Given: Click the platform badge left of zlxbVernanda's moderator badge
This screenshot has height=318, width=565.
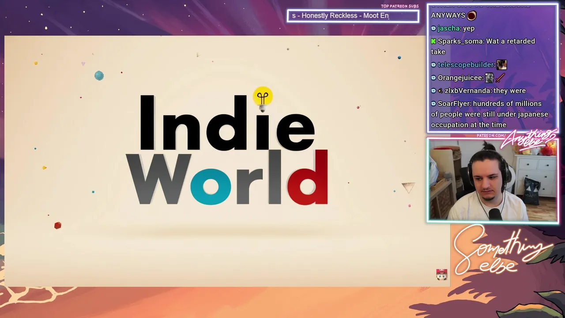Looking at the screenshot, I should click(x=433, y=91).
